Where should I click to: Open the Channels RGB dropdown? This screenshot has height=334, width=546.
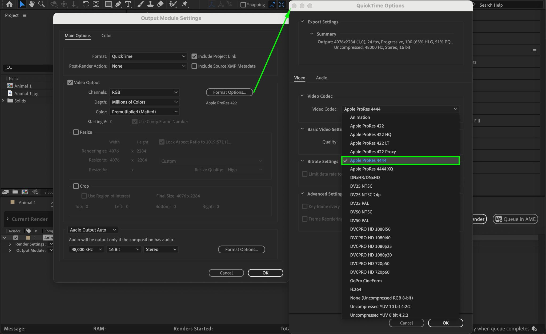click(x=144, y=92)
